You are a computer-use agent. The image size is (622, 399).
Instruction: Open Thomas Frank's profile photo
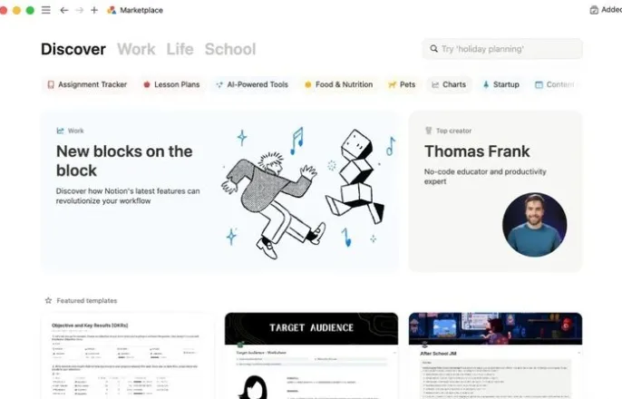tap(534, 225)
